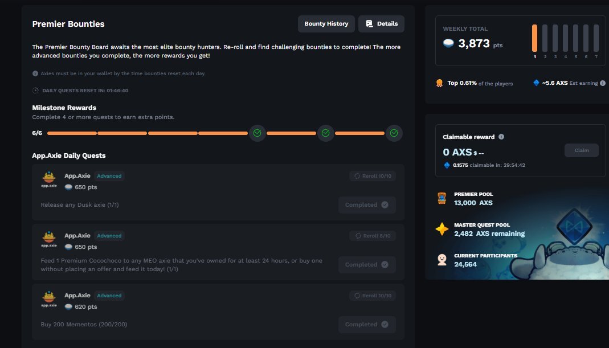Click the clock icon by daily reset timer
This screenshot has width=609, height=348.
(x=35, y=91)
